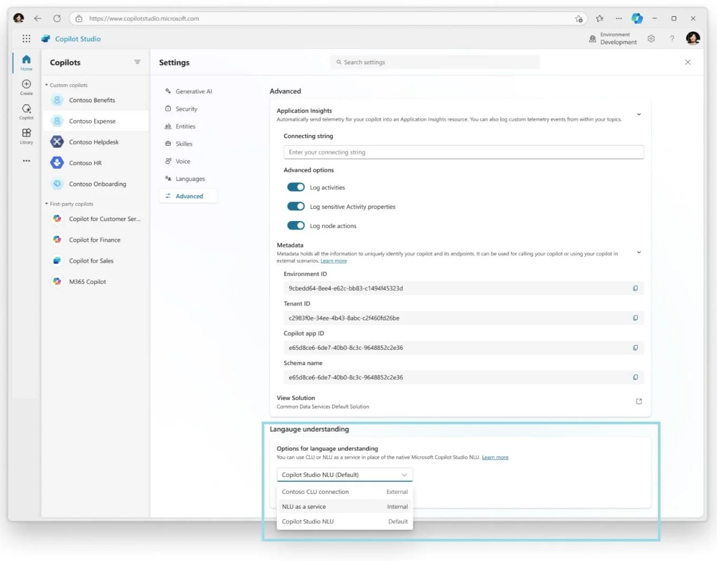Screen dimensions: 717x561
Task: Open browser favorites icon
Action: coord(599,18)
